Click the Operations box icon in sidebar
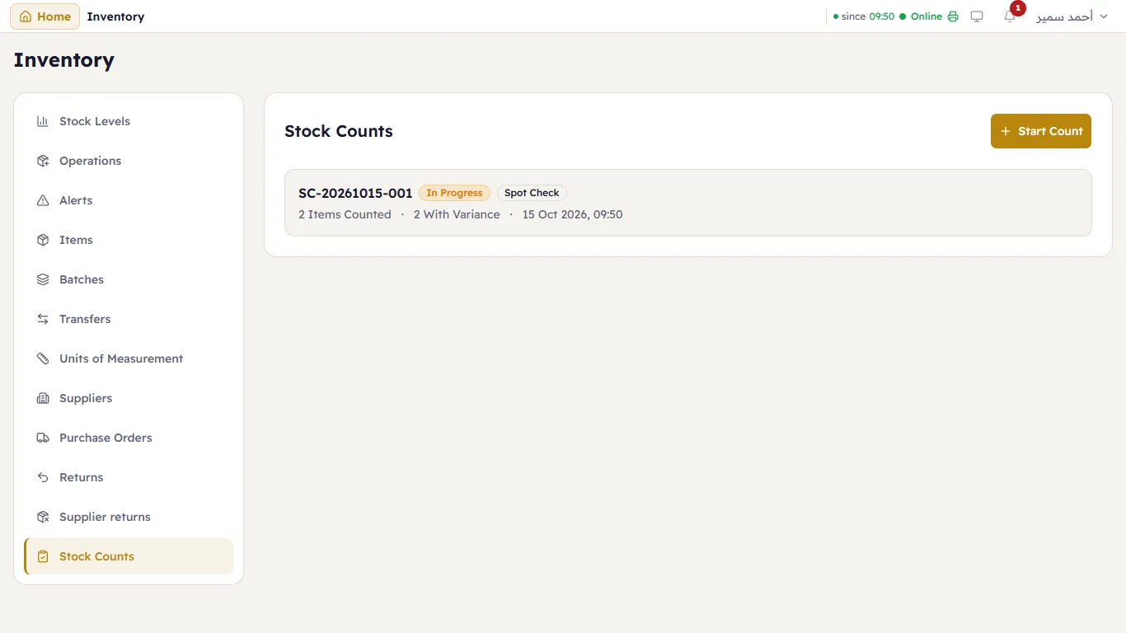Viewport: 1126px width, 633px height. point(43,161)
